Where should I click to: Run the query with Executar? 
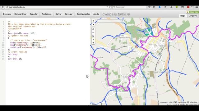7,14
